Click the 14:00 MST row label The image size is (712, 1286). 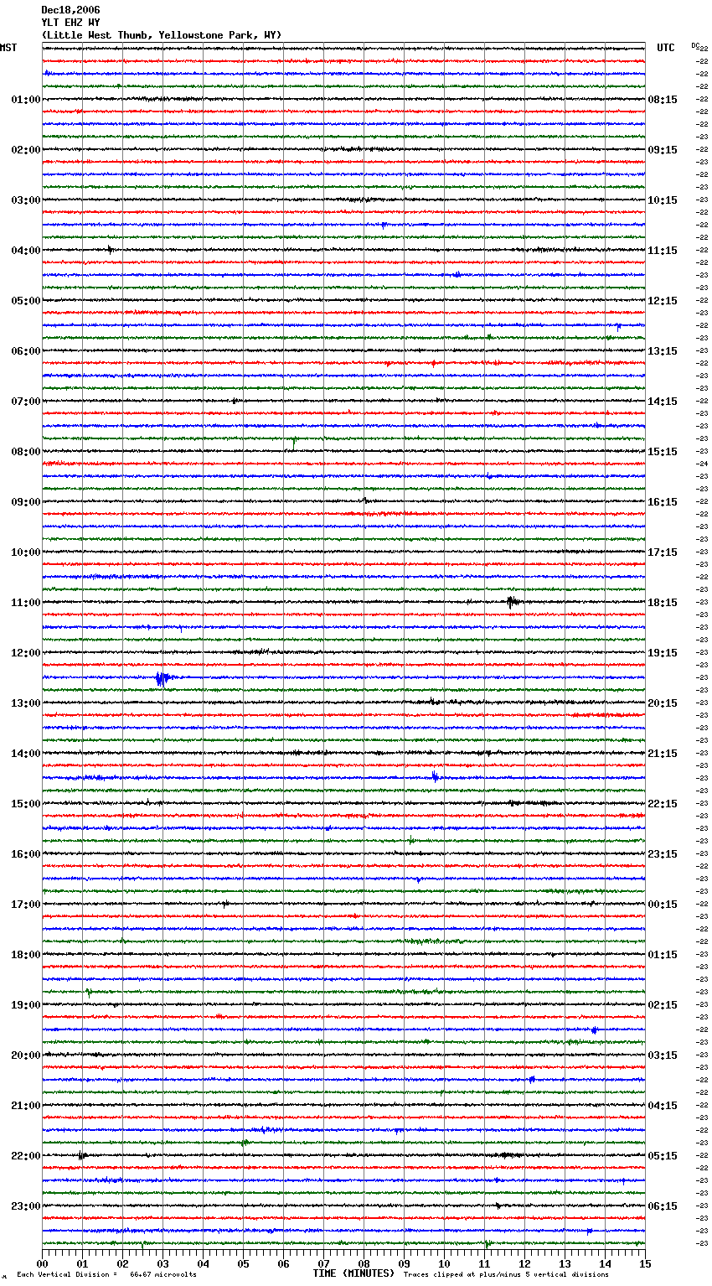pyautogui.click(x=26, y=754)
